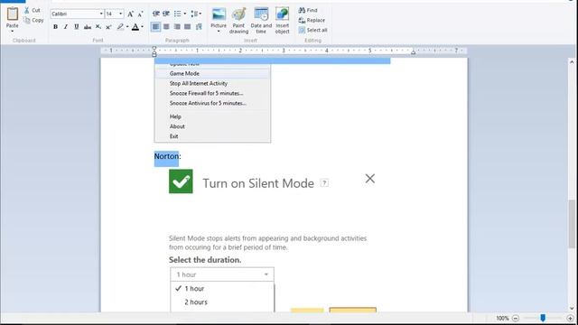578x325 pixels.
Task: Click the X close icon in Norton image
Action: coord(370,179)
